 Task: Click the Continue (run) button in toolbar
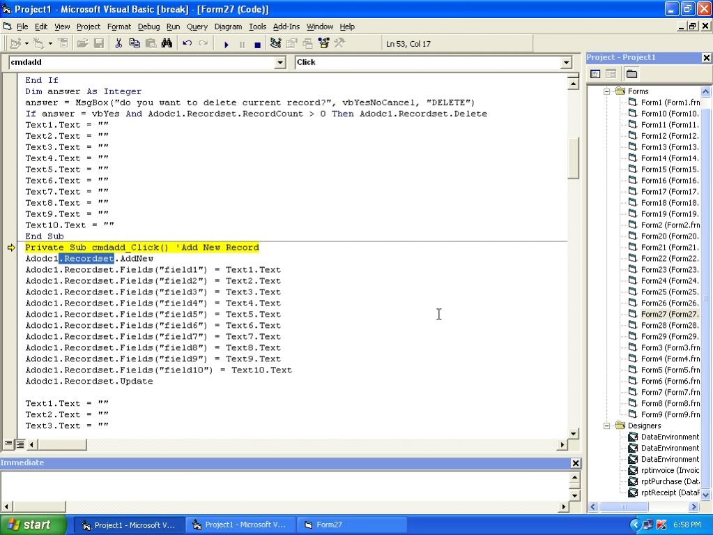pos(227,44)
